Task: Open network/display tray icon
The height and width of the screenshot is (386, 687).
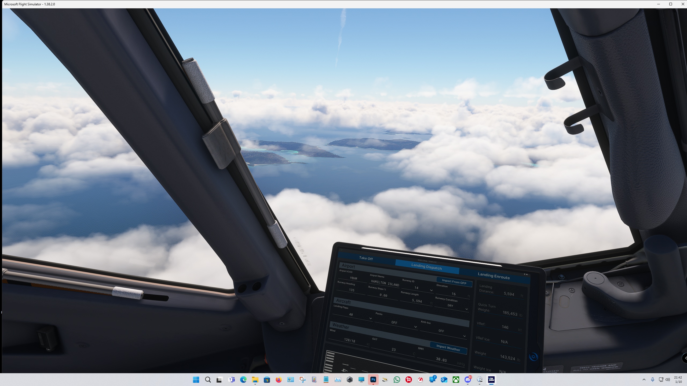Action: tap(661, 380)
